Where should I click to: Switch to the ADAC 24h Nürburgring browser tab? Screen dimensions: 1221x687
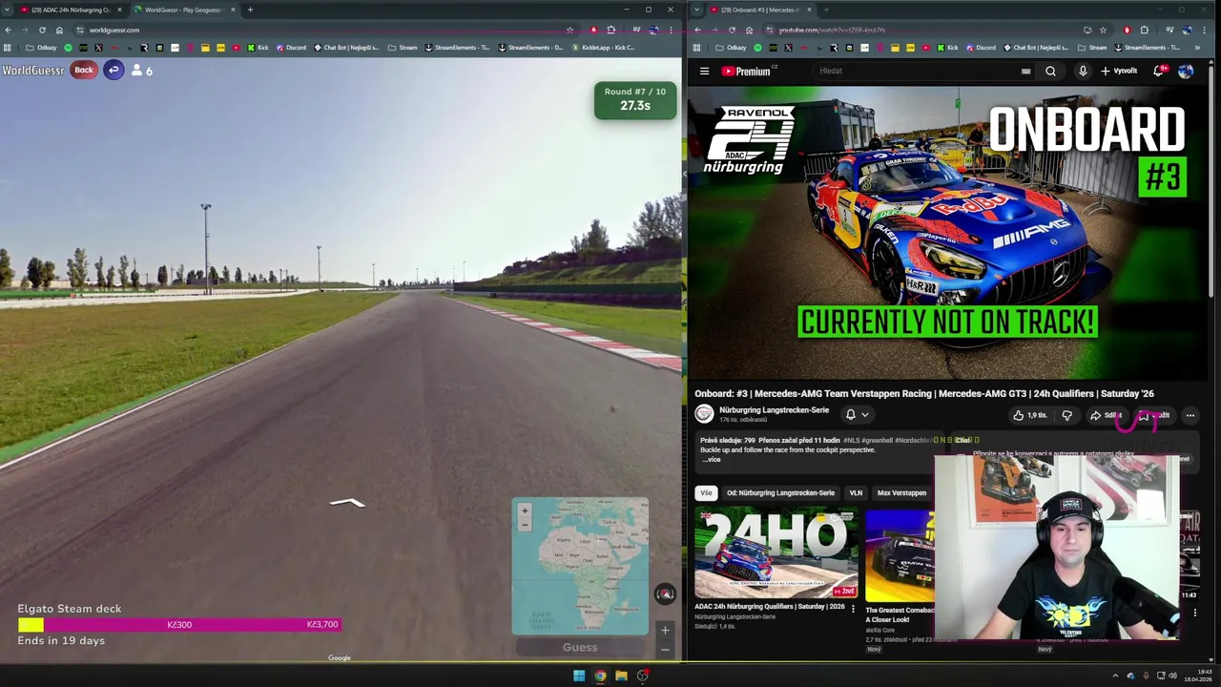[x=72, y=10]
